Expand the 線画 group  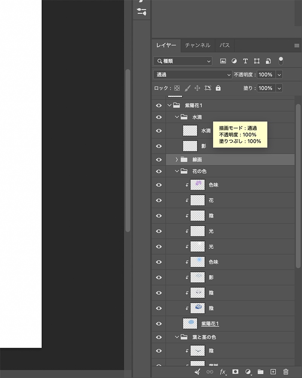pyautogui.click(x=177, y=159)
